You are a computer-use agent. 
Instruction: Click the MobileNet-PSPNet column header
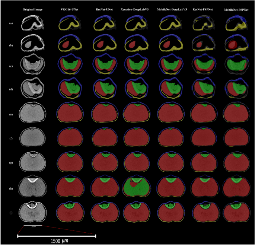(x=236, y=10)
